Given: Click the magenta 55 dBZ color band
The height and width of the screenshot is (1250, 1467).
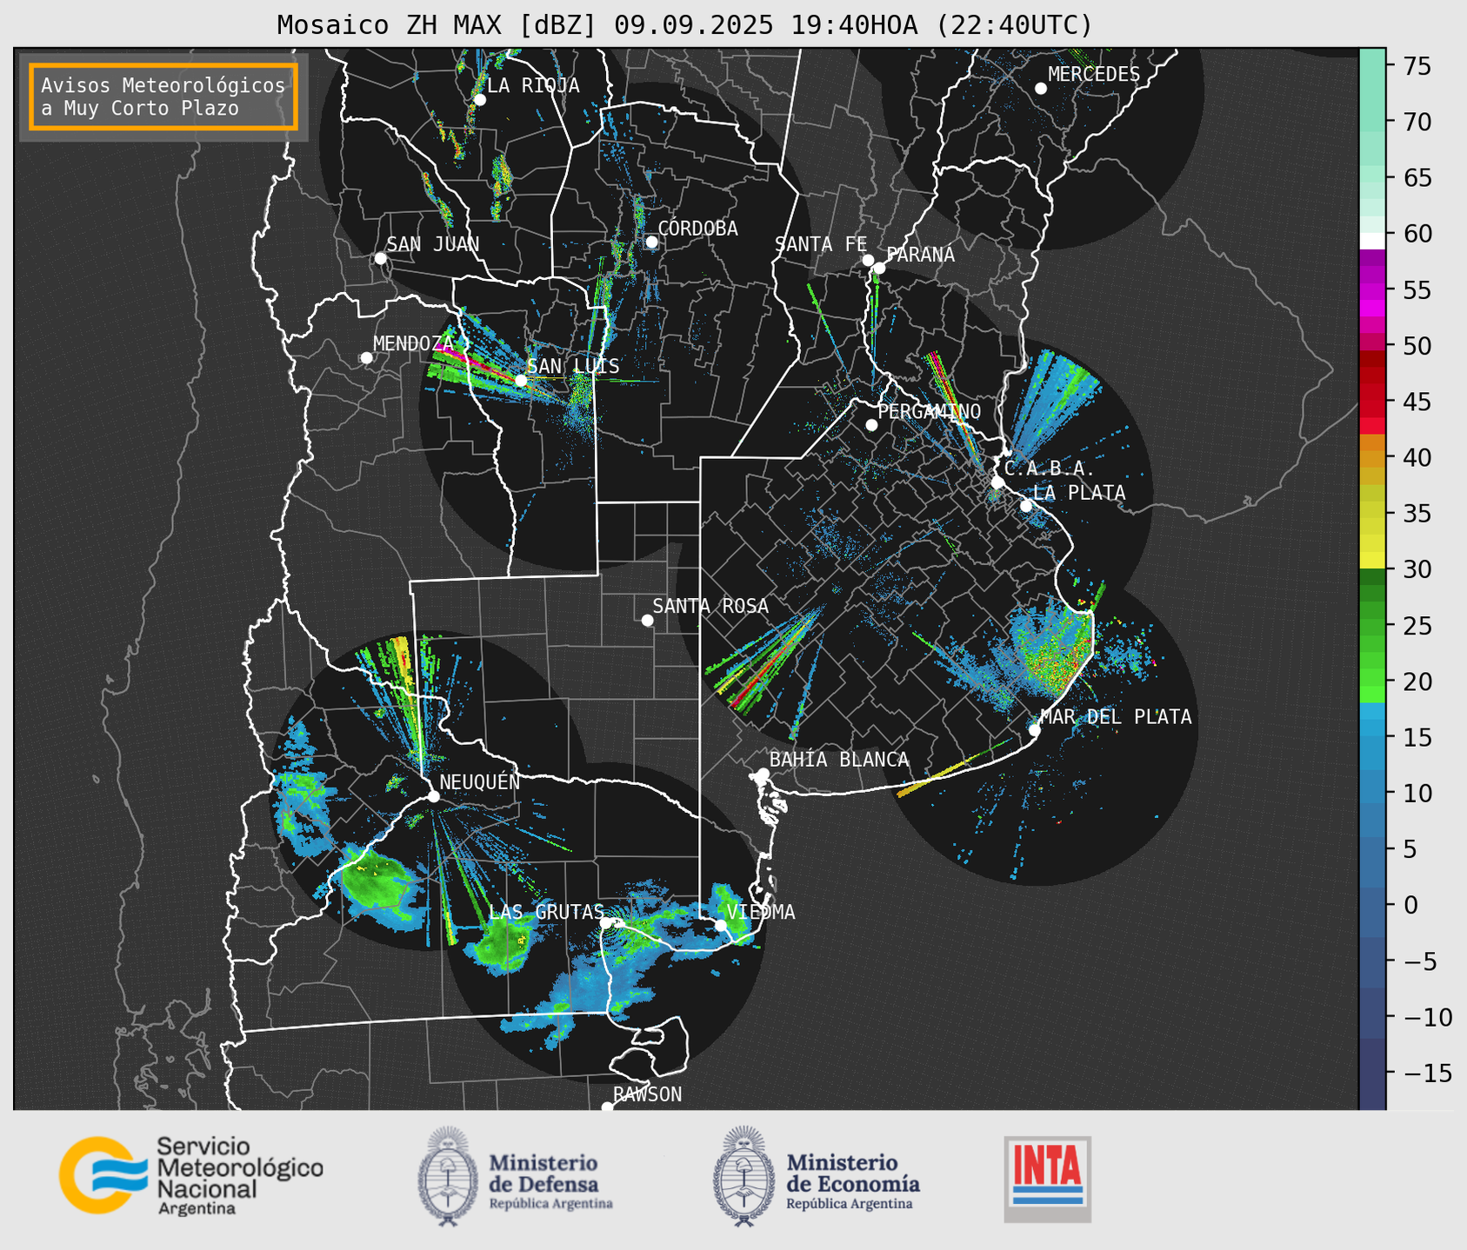Looking at the screenshot, I should pyautogui.click(x=1372, y=290).
